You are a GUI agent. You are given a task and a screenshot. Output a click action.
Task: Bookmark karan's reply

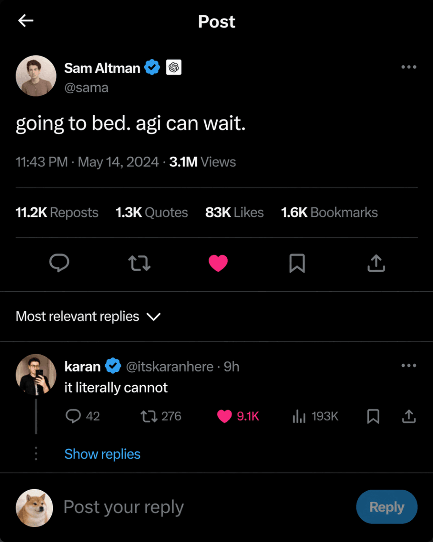pos(373,416)
